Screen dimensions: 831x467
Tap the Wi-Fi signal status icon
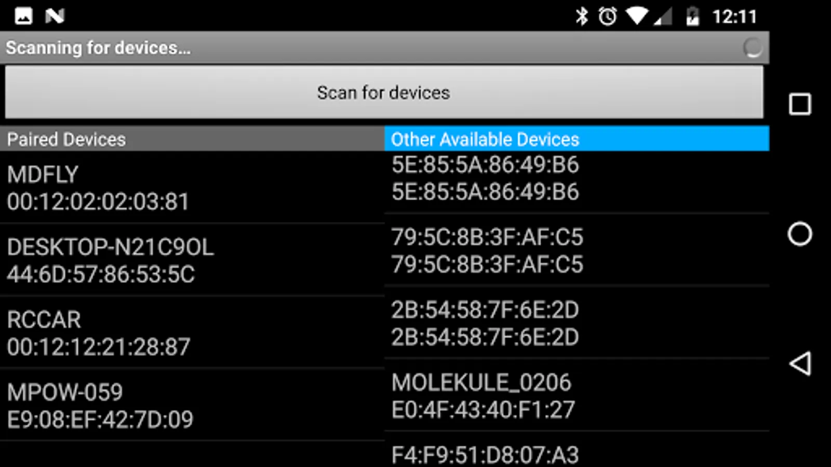(x=636, y=16)
